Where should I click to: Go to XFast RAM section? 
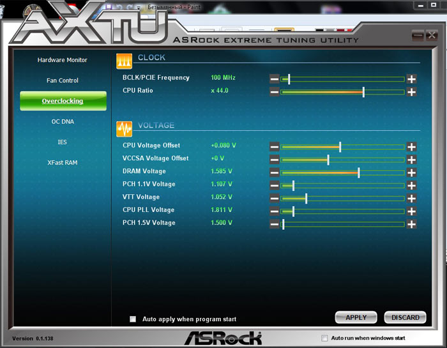pos(63,163)
